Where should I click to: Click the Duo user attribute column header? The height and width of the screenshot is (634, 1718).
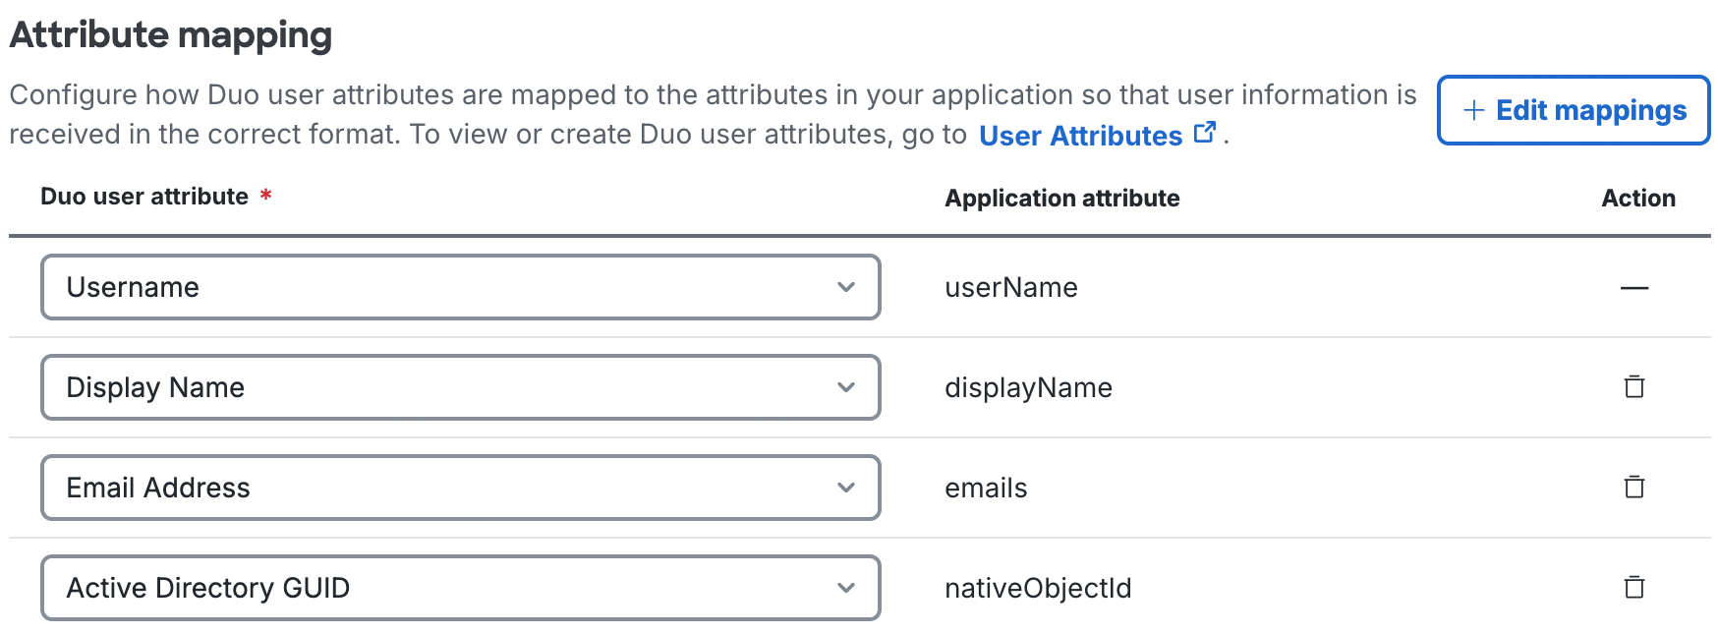coord(144,197)
